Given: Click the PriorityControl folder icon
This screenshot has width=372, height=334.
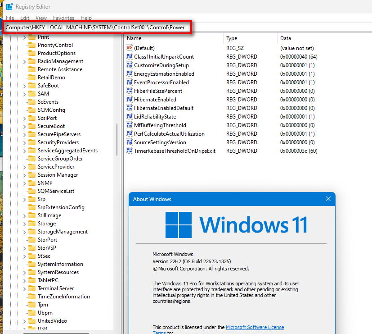Looking at the screenshot, I should pyautogui.click(x=32, y=45).
